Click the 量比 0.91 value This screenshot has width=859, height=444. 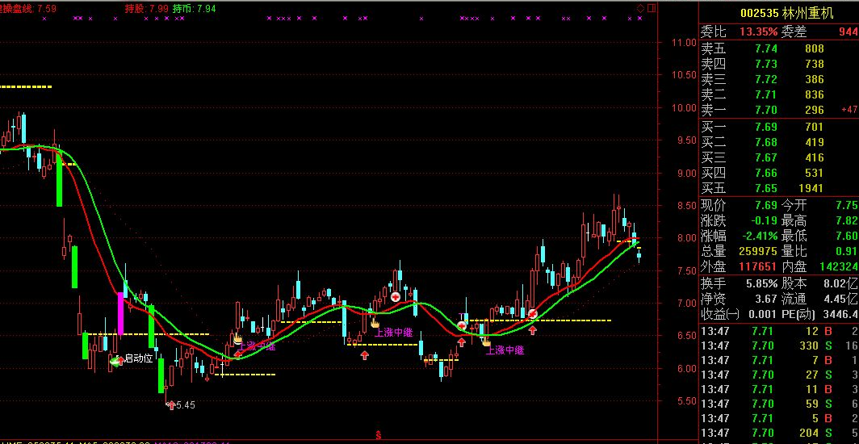847,251
